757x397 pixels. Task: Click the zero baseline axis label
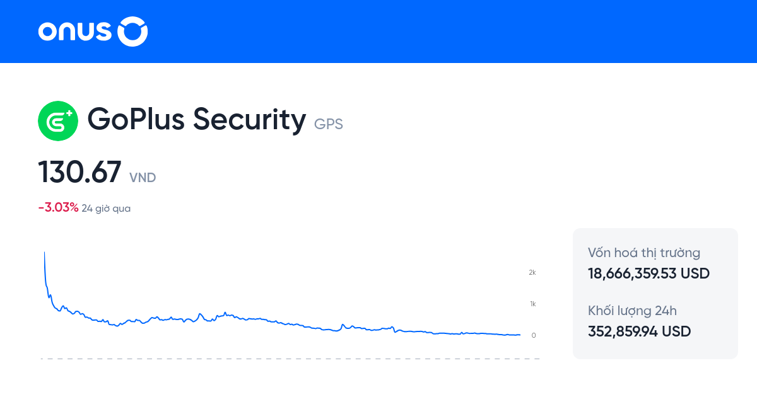(534, 335)
